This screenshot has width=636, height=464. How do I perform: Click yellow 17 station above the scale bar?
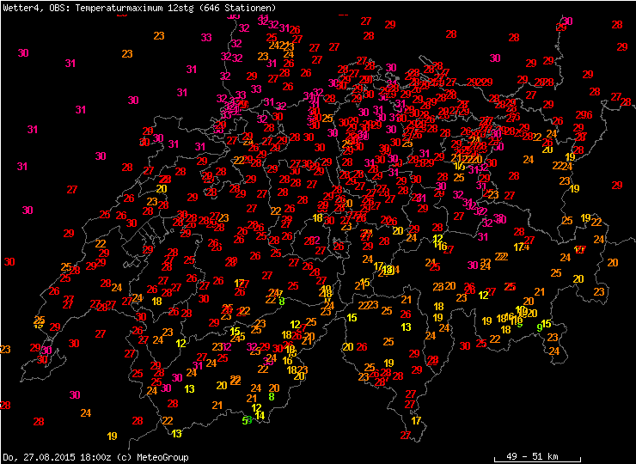pyautogui.click(x=416, y=420)
